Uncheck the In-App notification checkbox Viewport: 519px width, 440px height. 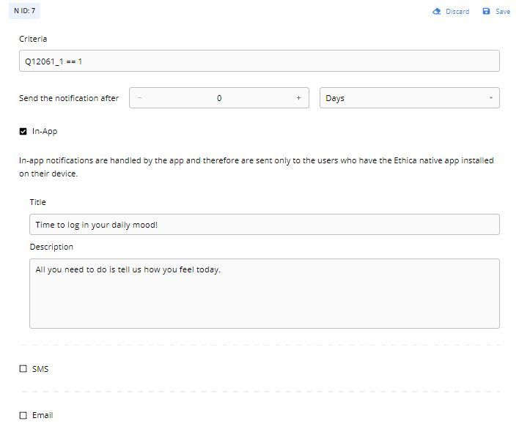pos(23,132)
